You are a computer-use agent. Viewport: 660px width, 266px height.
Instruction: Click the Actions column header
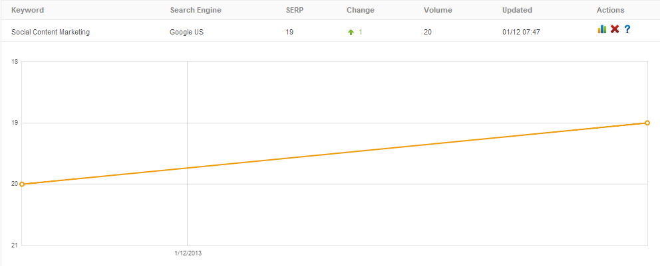pyautogui.click(x=610, y=10)
